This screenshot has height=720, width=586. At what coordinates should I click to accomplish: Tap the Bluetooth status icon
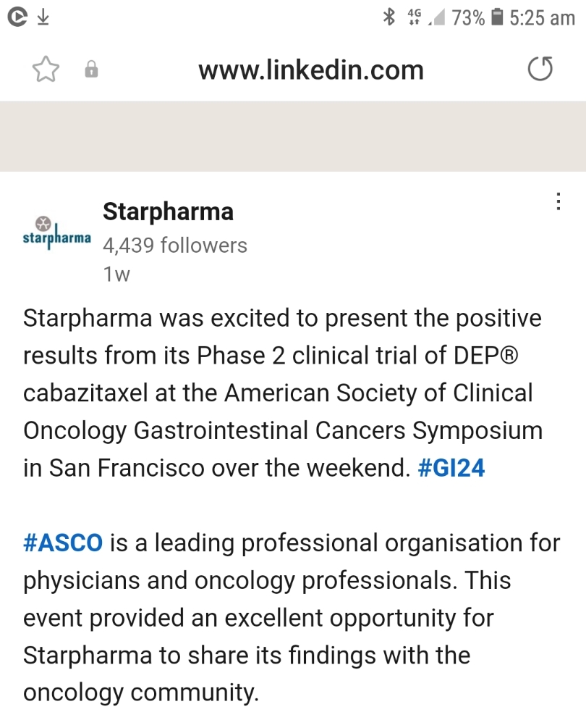point(388,17)
